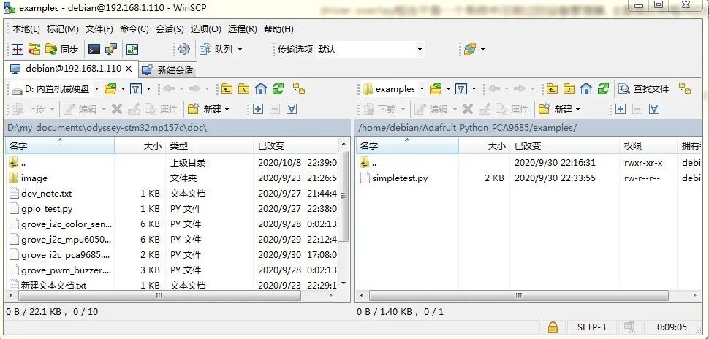Click the remote panel plus select-files icon
The height and width of the screenshot is (339, 709).
click(x=620, y=109)
